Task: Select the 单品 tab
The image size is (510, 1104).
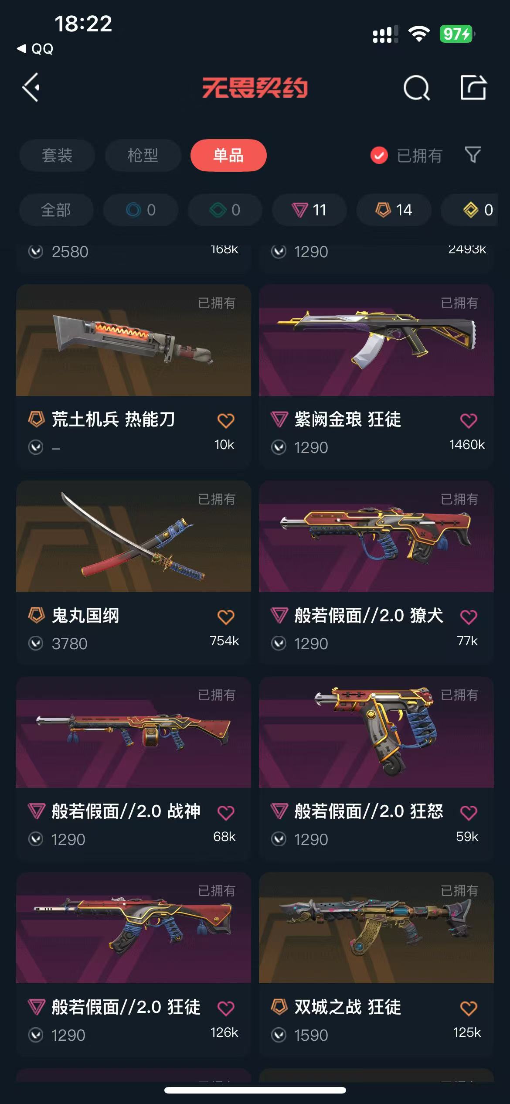Action: [228, 155]
